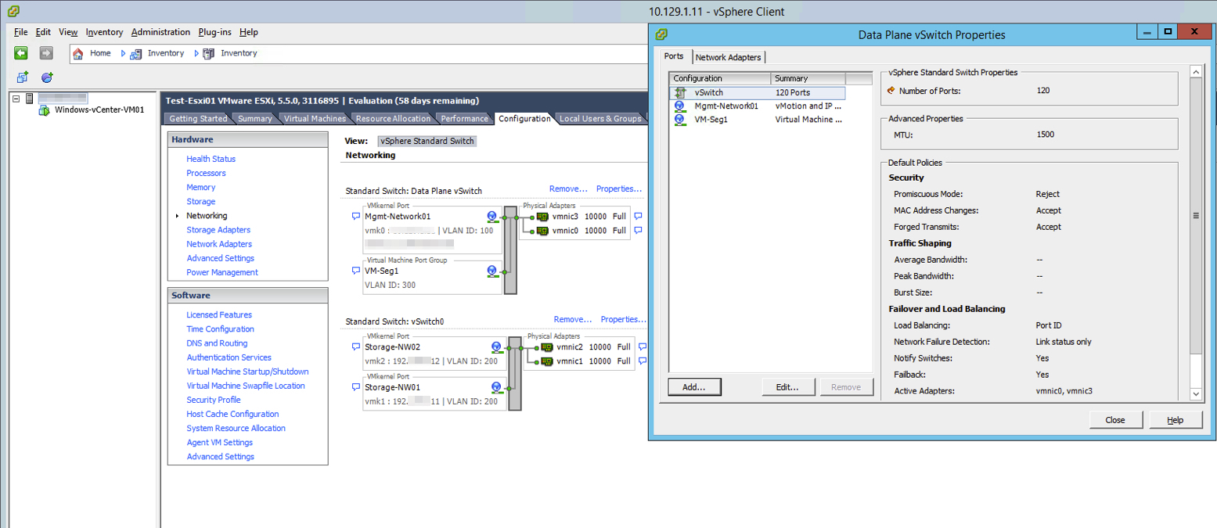Click the green back navigation arrow
The width and height of the screenshot is (1217, 528).
[x=21, y=53]
